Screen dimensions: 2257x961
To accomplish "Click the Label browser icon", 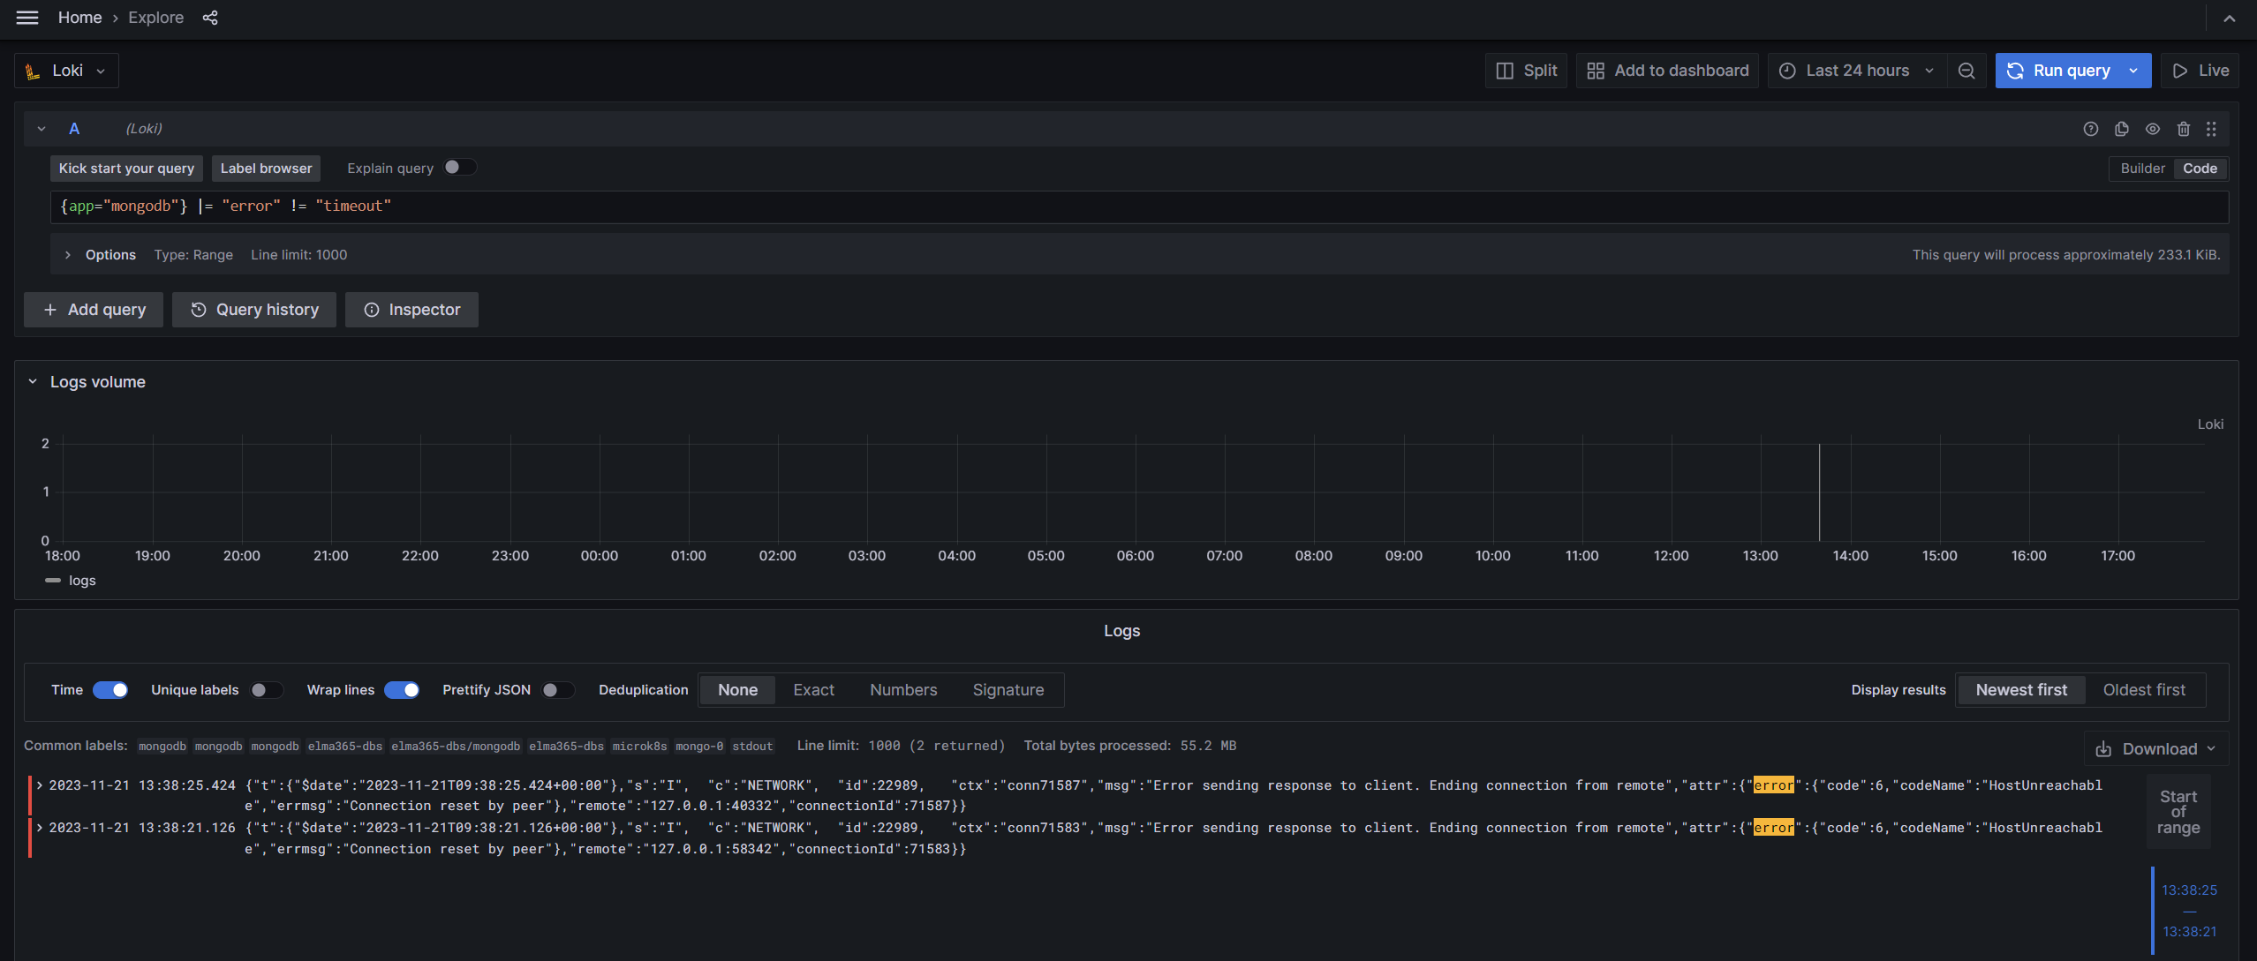I will pyautogui.click(x=267, y=169).
